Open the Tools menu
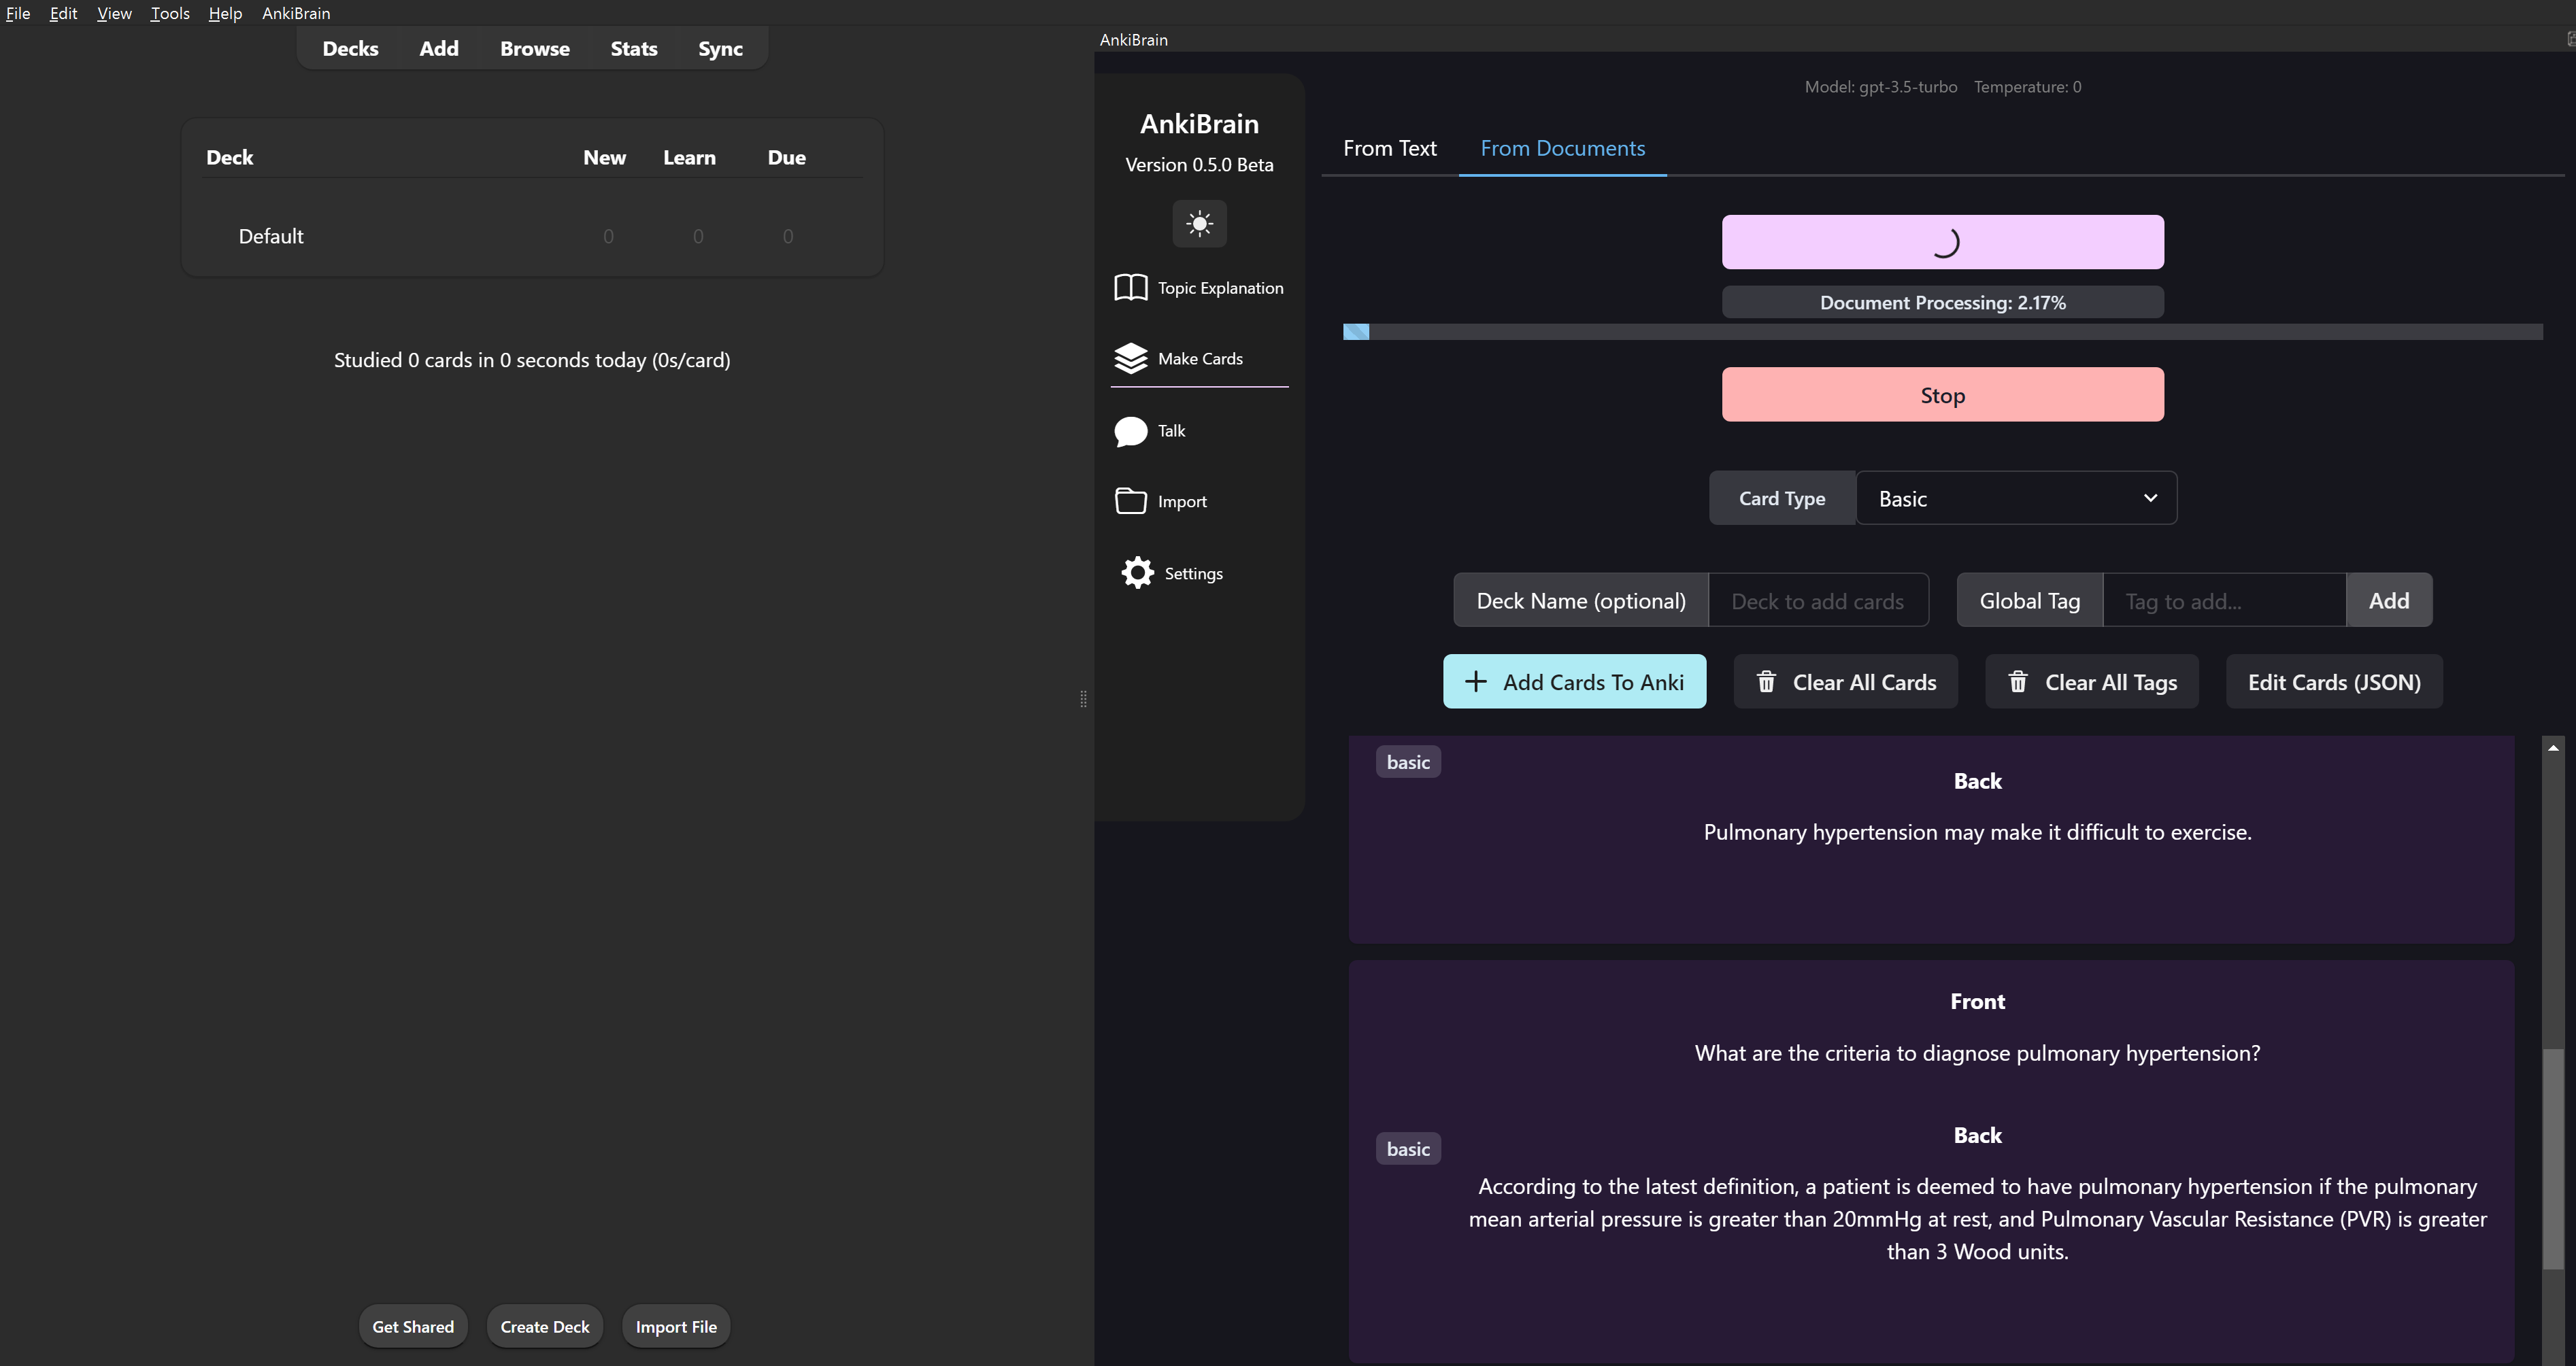The height and width of the screenshot is (1366, 2576). tap(169, 13)
